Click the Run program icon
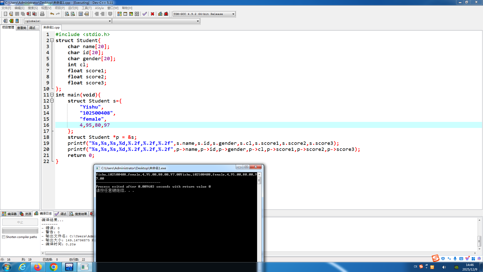The height and width of the screenshot is (272, 483). [x=125, y=14]
